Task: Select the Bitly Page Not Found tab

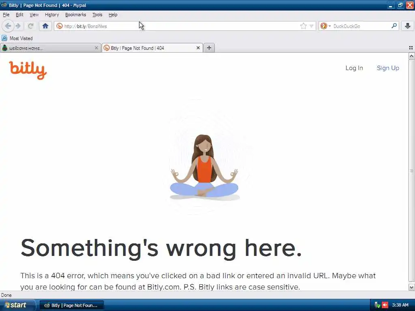Action: (152, 48)
